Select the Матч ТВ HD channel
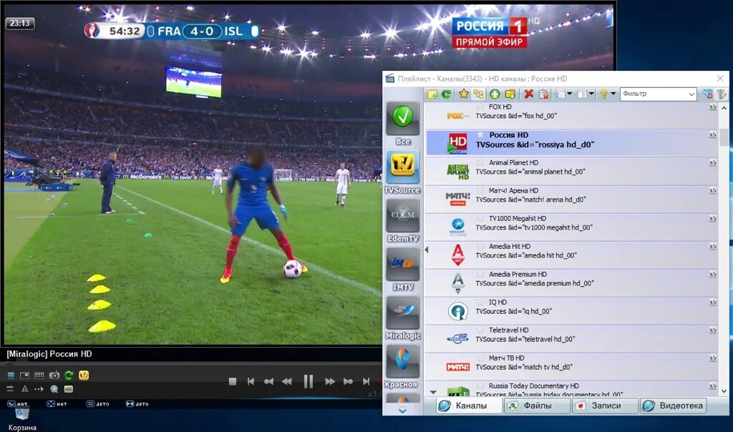733x432 pixels. pos(571,367)
